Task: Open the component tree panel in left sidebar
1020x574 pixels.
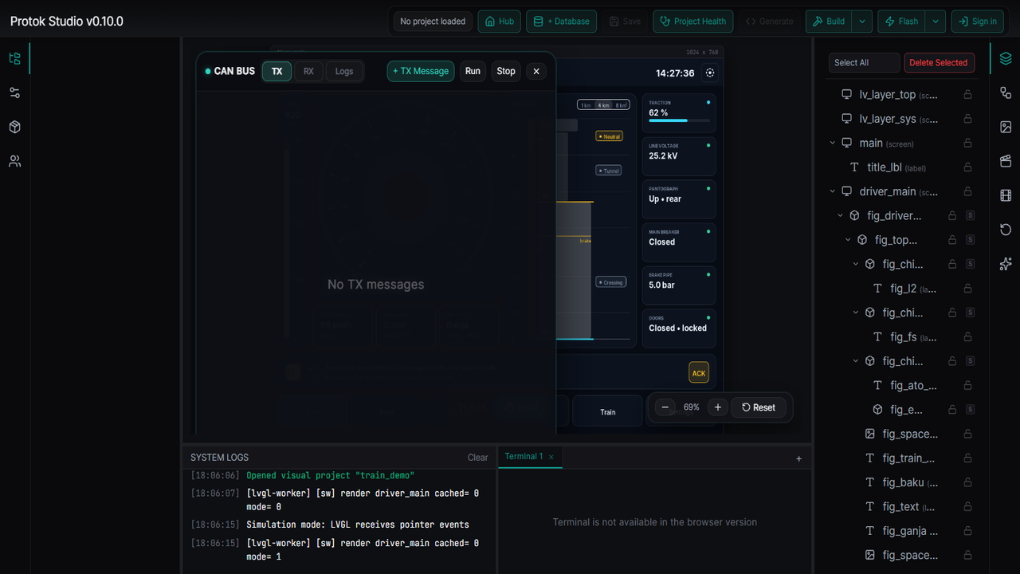Action: 14,58
